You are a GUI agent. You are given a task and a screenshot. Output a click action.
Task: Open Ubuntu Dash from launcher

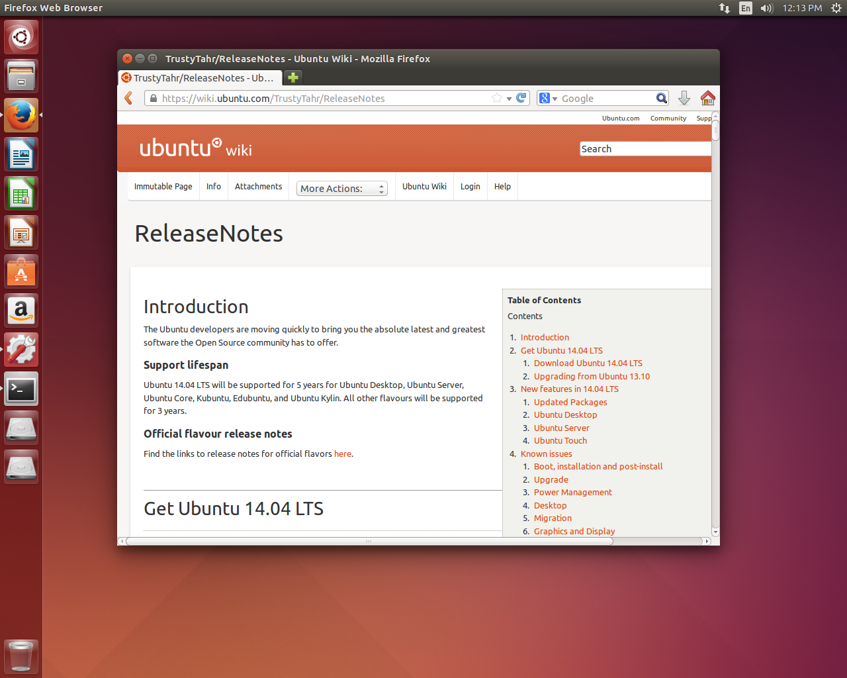21,37
